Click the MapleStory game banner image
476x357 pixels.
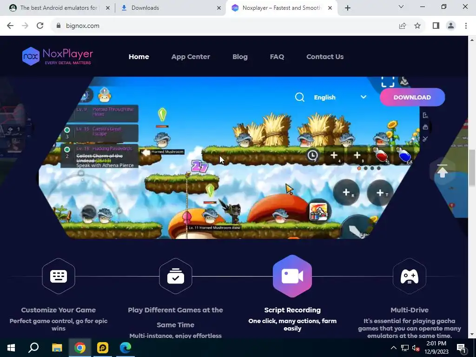[x=230, y=158]
